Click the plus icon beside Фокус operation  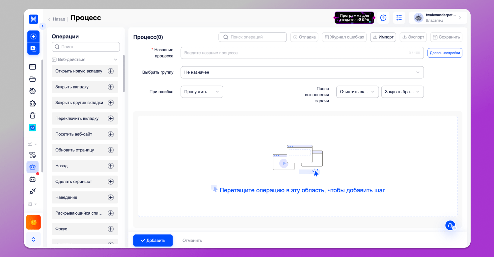(x=111, y=229)
